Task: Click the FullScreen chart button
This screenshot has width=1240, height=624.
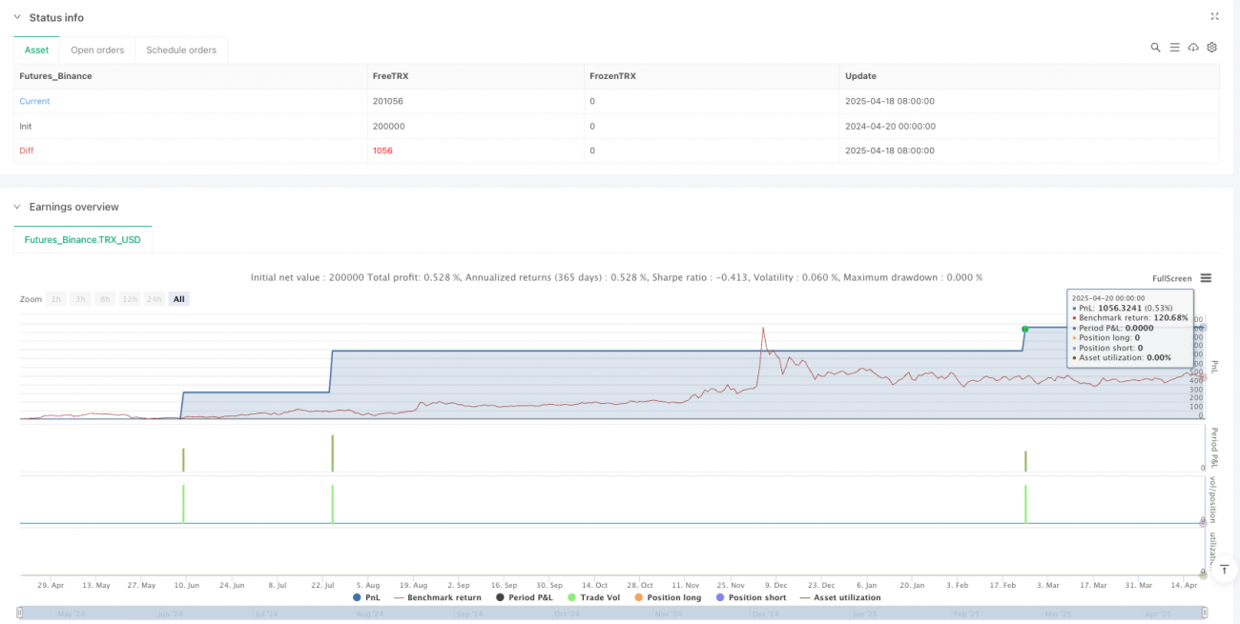Action: click(x=1171, y=278)
